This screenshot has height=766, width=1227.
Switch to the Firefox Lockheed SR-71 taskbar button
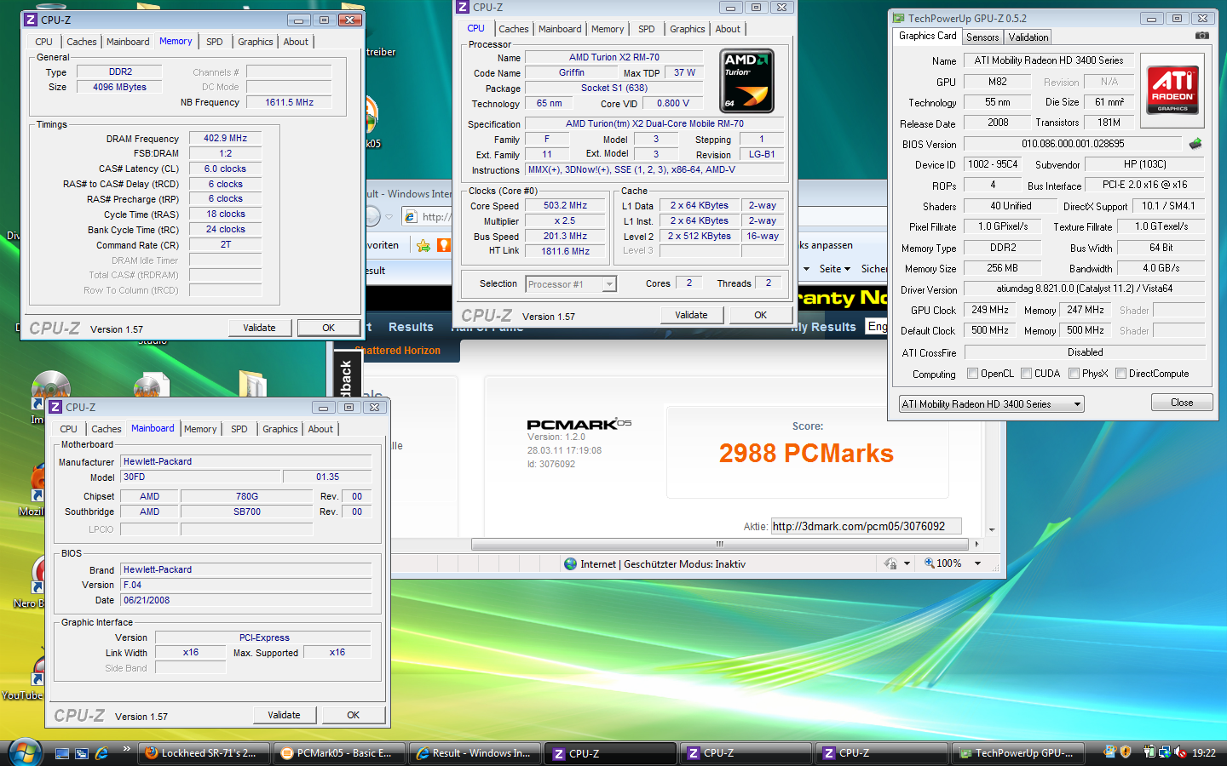[205, 753]
